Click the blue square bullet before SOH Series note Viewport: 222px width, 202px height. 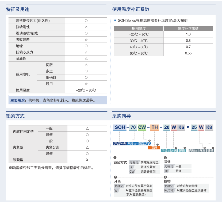click(x=115, y=20)
